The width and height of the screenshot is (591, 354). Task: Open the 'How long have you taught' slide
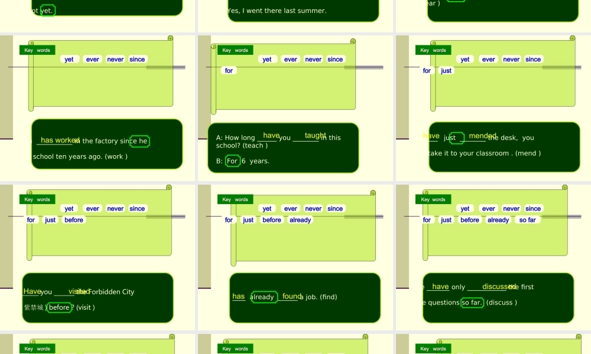[295, 108]
